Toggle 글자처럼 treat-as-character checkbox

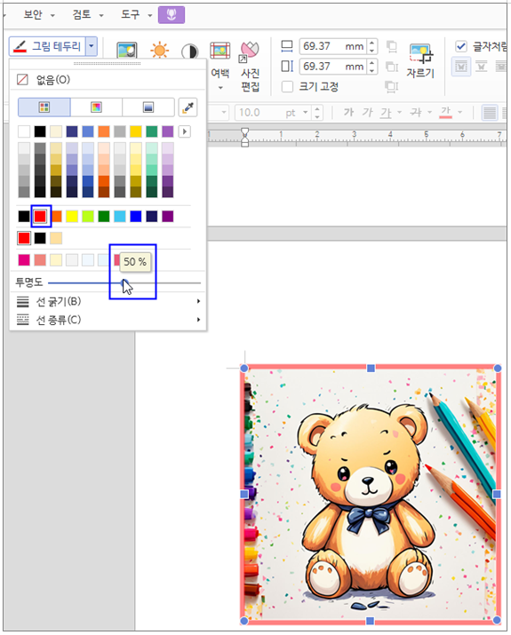(x=460, y=46)
